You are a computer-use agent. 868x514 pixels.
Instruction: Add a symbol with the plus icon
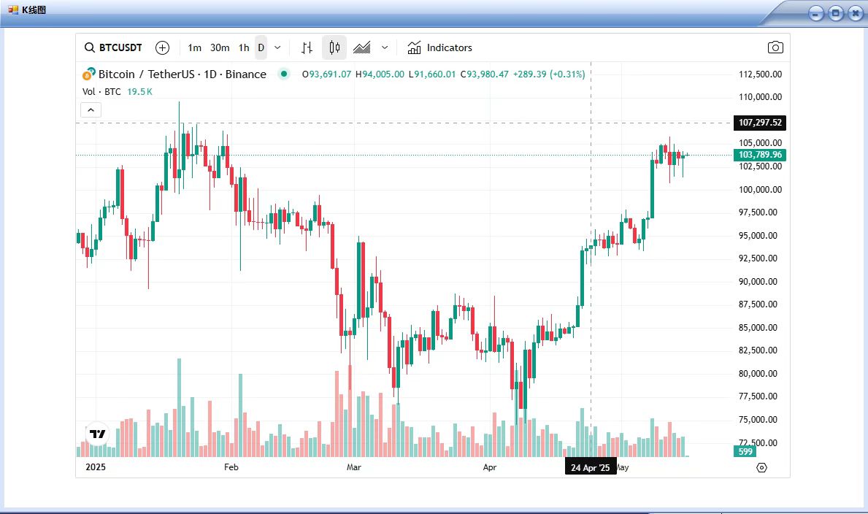[162, 48]
